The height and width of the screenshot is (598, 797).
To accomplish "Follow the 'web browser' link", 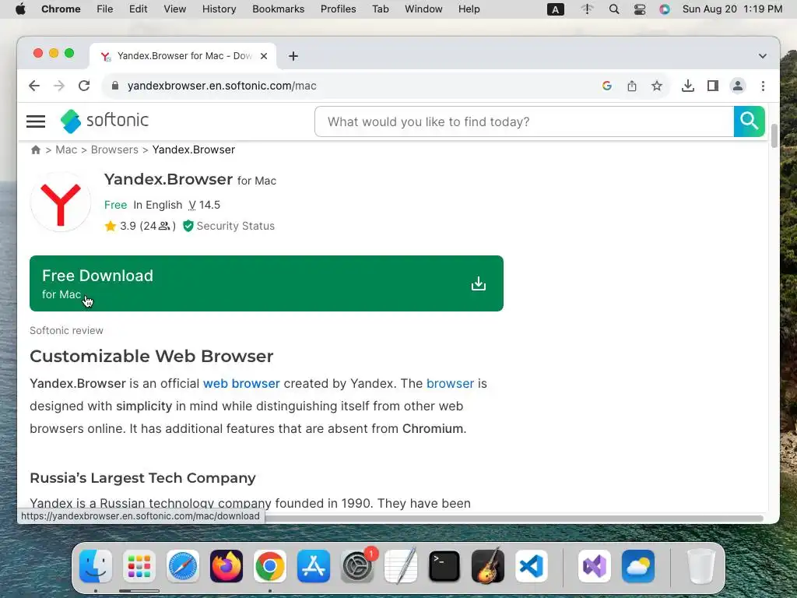I will 241,383.
